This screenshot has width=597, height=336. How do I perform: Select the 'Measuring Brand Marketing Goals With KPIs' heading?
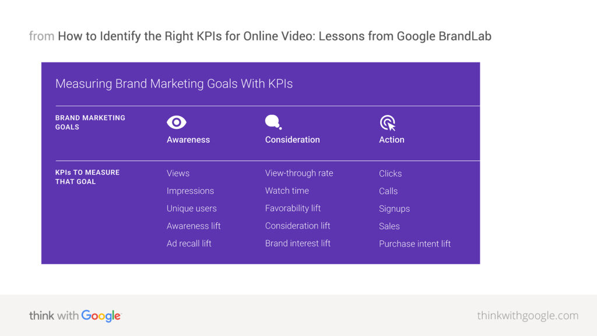174,84
